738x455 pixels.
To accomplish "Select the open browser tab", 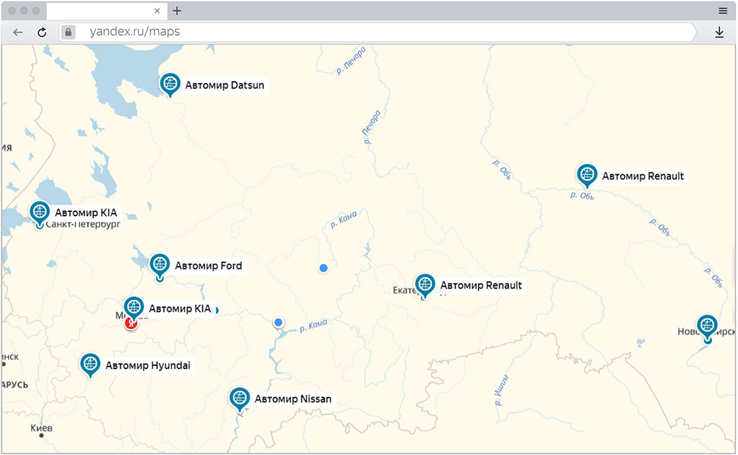I will 106,10.
